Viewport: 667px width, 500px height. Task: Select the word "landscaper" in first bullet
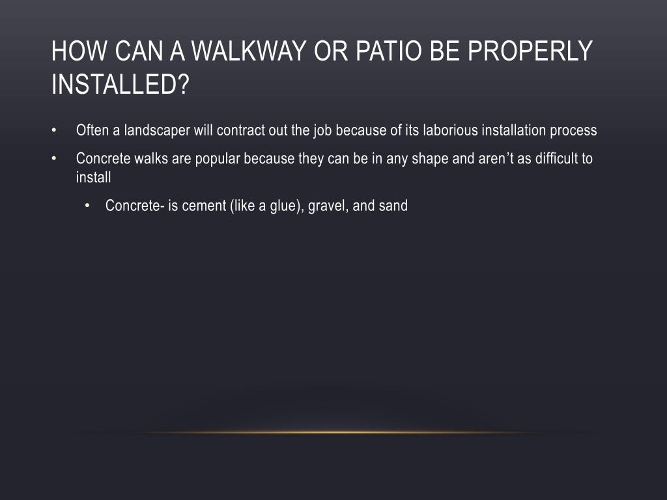point(157,130)
